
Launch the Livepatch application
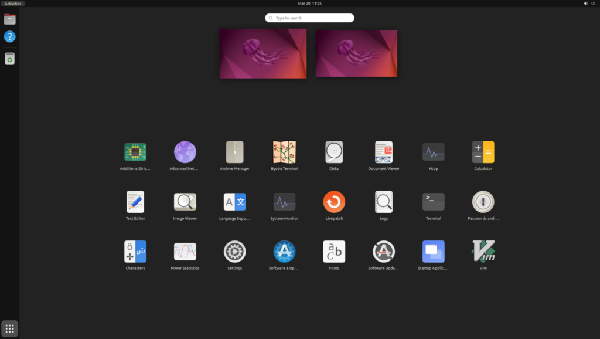(x=334, y=202)
